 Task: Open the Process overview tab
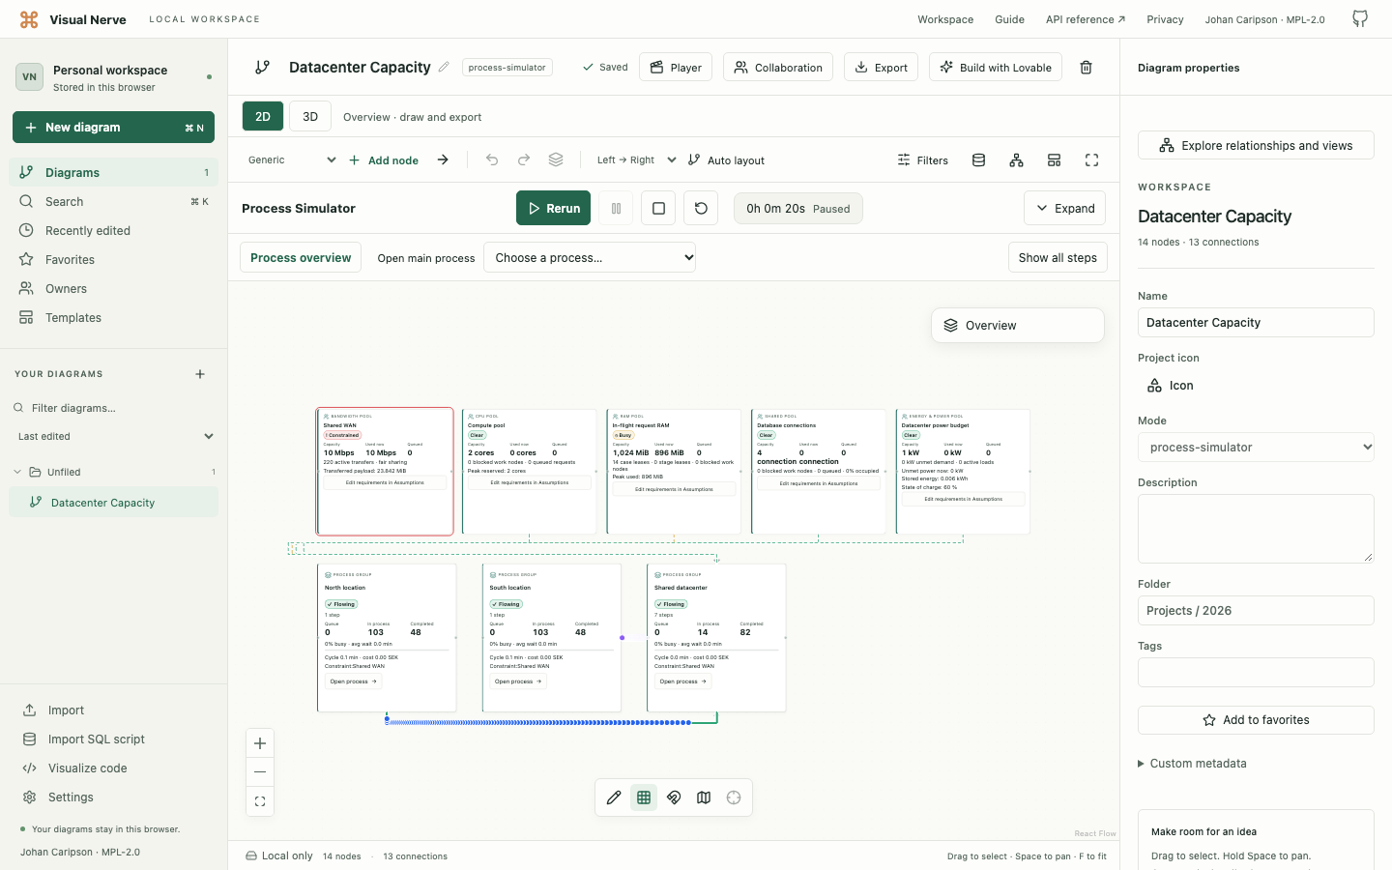pyautogui.click(x=301, y=257)
